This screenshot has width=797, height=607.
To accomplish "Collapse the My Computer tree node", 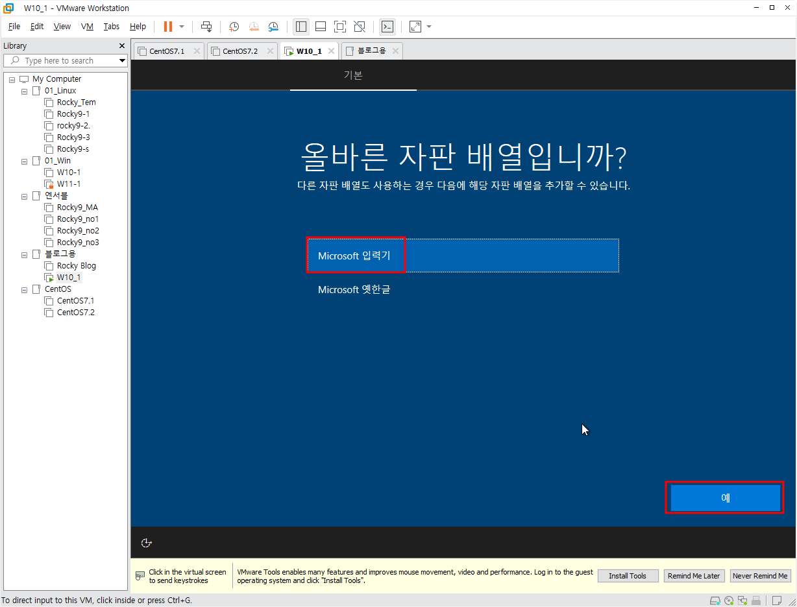I will tap(12, 79).
